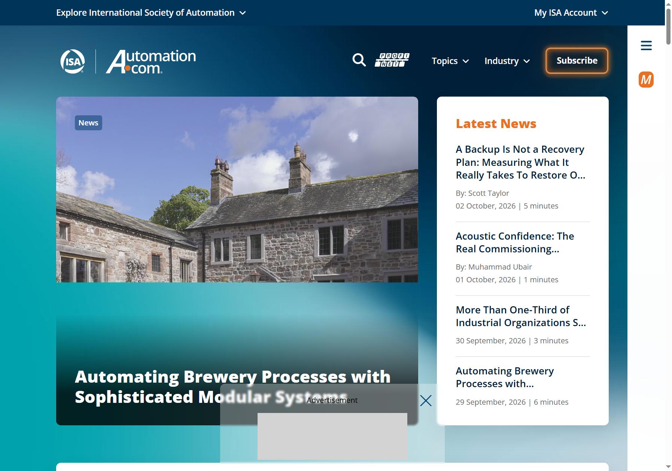Click the ISA circular logo

point(73,61)
